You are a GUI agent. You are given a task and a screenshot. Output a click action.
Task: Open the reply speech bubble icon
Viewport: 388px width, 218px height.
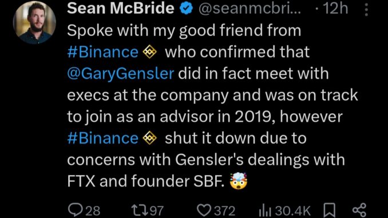coord(75,210)
